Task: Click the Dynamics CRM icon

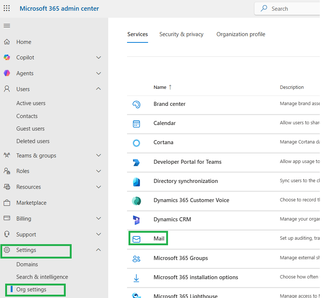Action: (136, 220)
